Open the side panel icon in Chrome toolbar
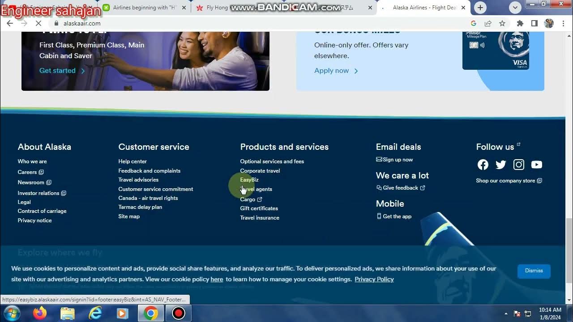This screenshot has width=573, height=322. [x=534, y=23]
